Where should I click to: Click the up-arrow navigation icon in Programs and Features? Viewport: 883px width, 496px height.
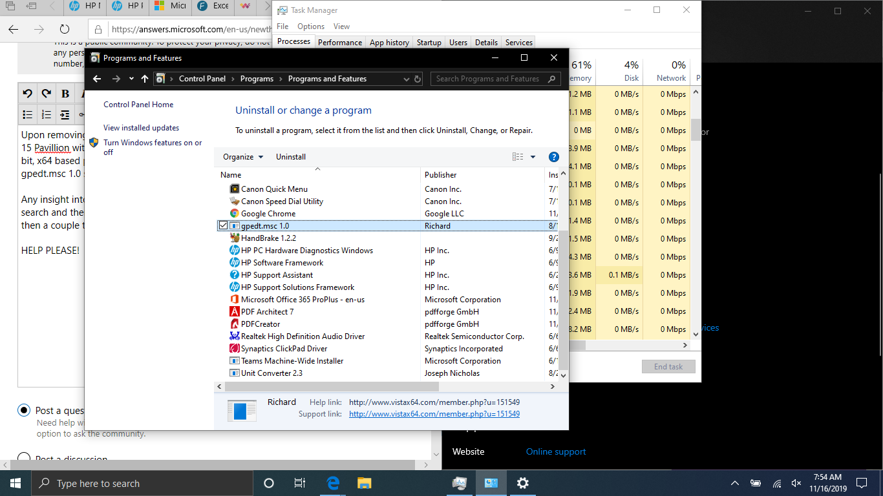tap(143, 78)
